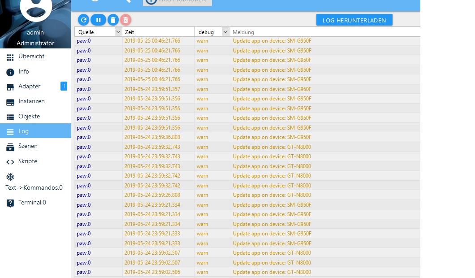The width and height of the screenshot is (475, 278).
Task: Focus the Meldung filter field
Action: pos(325,32)
